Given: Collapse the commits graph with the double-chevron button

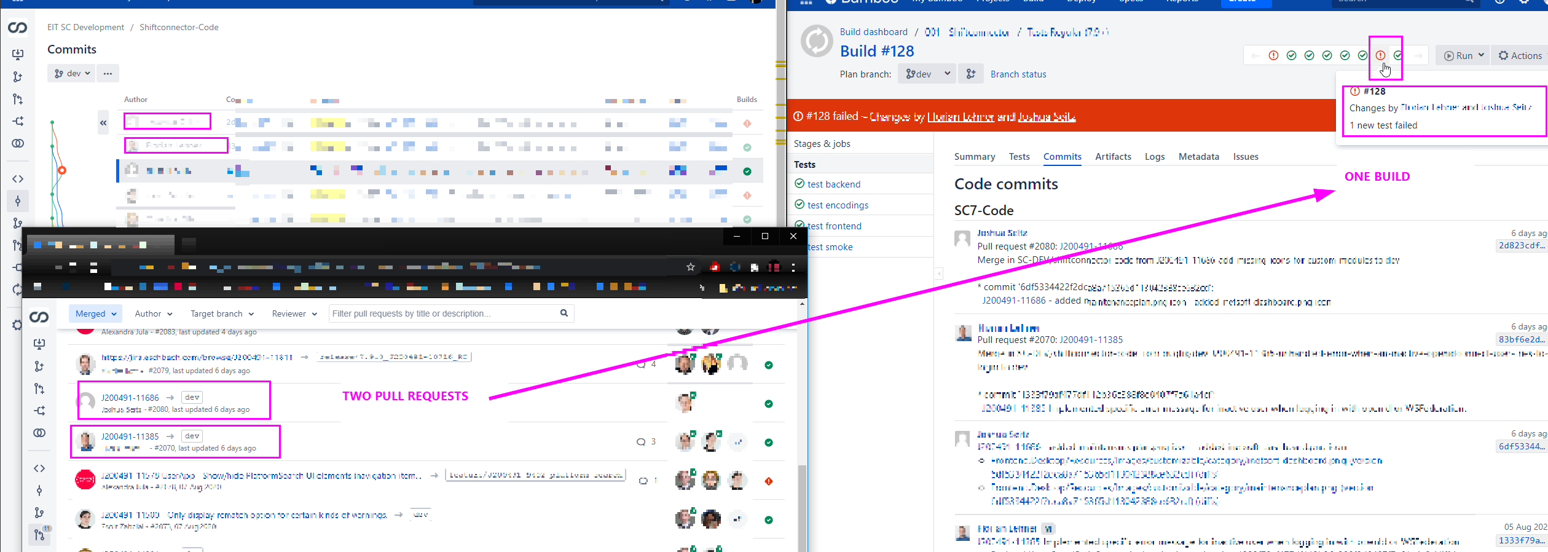Looking at the screenshot, I should pyautogui.click(x=103, y=123).
